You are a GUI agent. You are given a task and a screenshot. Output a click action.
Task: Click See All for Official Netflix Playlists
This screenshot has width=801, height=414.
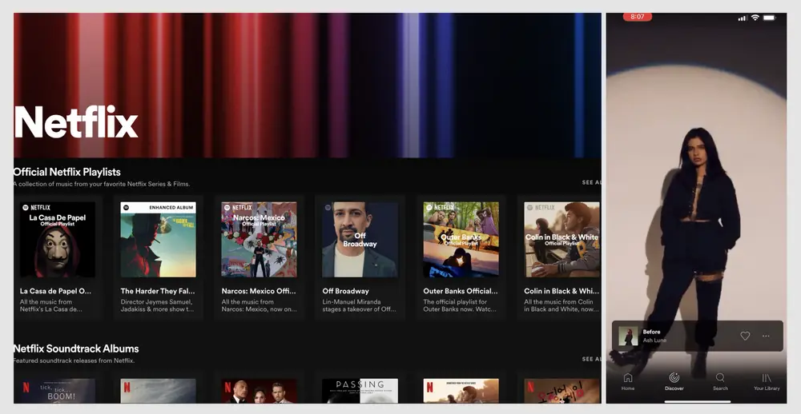pos(591,183)
